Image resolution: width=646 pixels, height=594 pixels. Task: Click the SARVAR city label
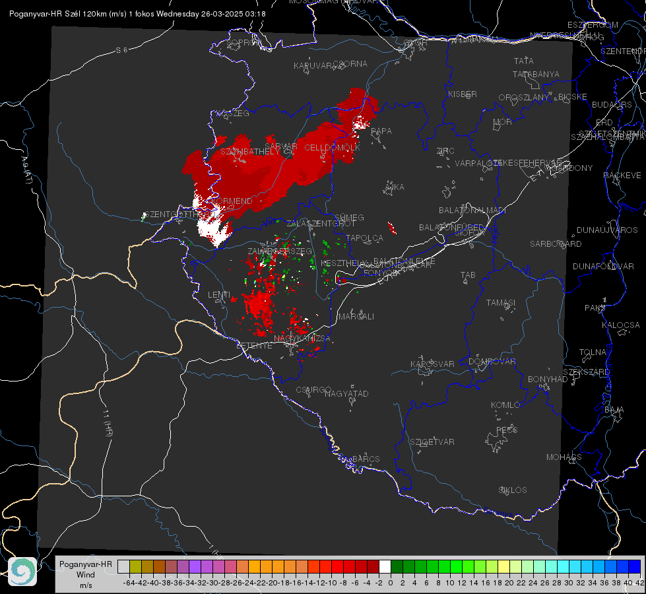281,147
